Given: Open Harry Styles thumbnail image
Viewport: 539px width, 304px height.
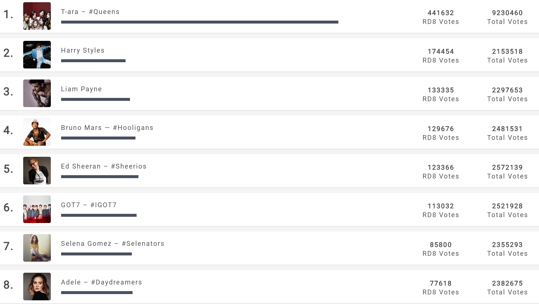Looking at the screenshot, I should click(x=37, y=54).
